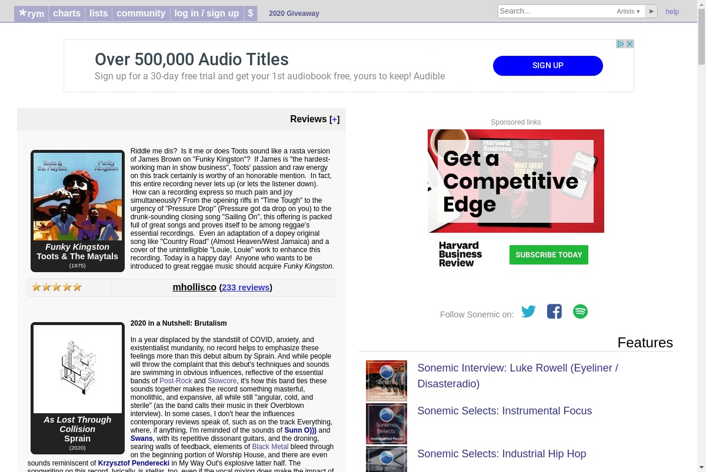Open the Sprain artist link
Screen dimensions: 706x472
[x=78, y=438]
